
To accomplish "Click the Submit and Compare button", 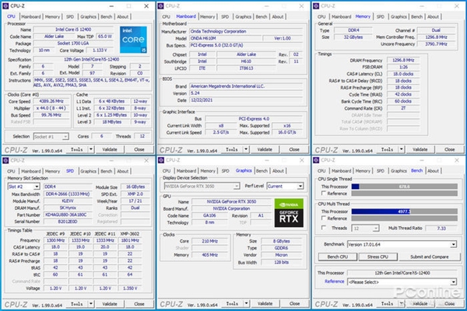I will coord(429,257).
